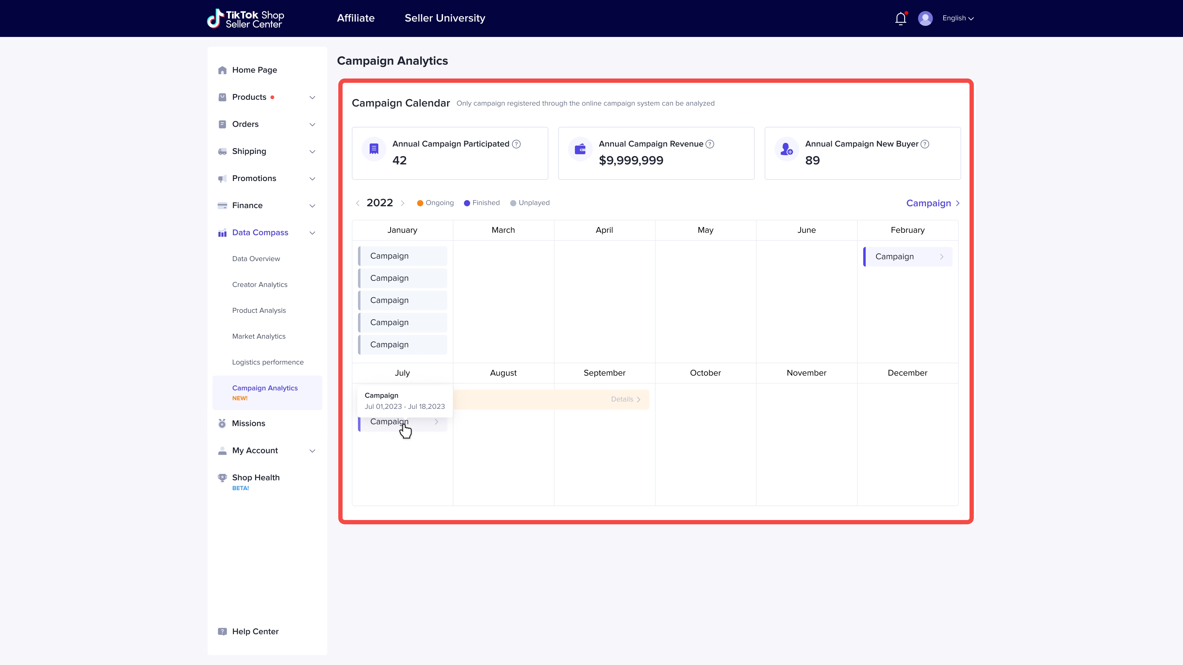1183x665 pixels.
Task: Click help icon beside Annual Campaign Participated
Action: pos(516,144)
